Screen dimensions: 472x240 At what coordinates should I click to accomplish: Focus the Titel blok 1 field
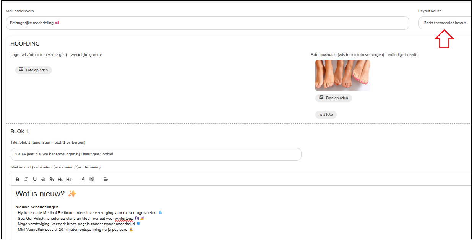point(156,154)
